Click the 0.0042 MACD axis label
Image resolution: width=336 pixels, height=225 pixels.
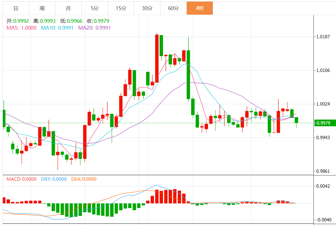pos(323,186)
